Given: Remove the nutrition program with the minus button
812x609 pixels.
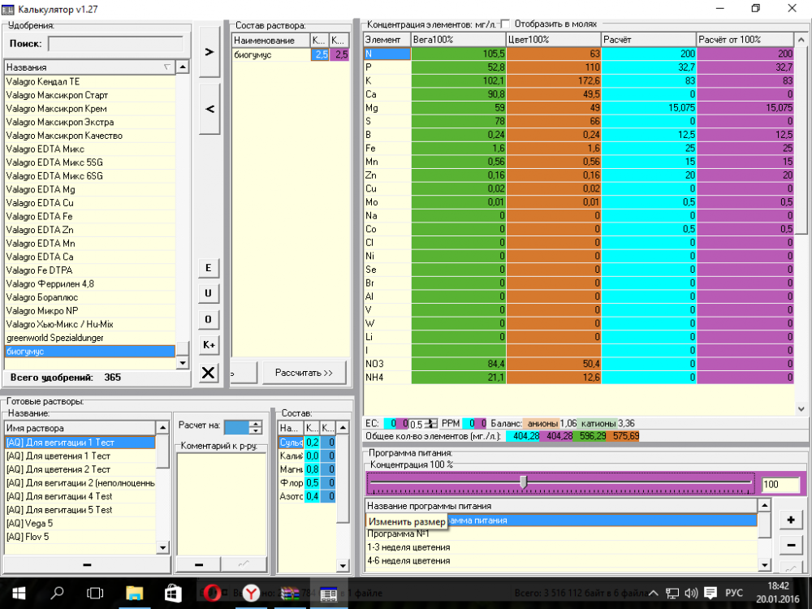Looking at the screenshot, I should pyautogui.click(x=791, y=545).
